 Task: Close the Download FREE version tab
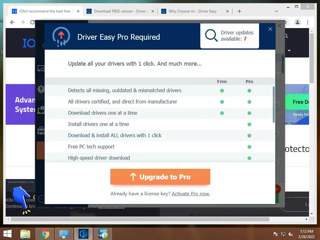tap(152, 12)
